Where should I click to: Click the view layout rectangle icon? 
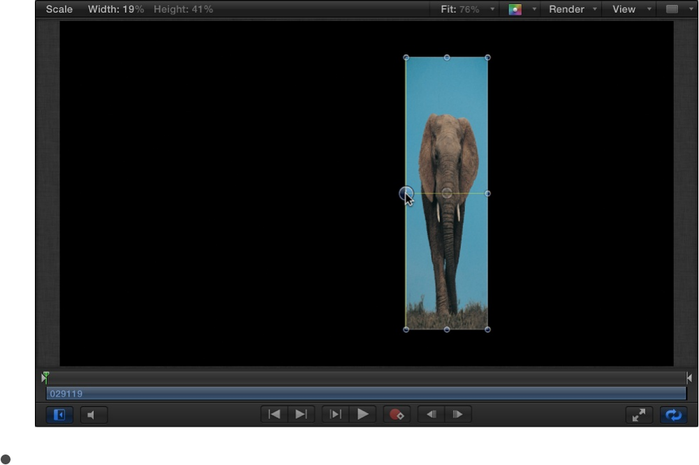(x=672, y=9)
